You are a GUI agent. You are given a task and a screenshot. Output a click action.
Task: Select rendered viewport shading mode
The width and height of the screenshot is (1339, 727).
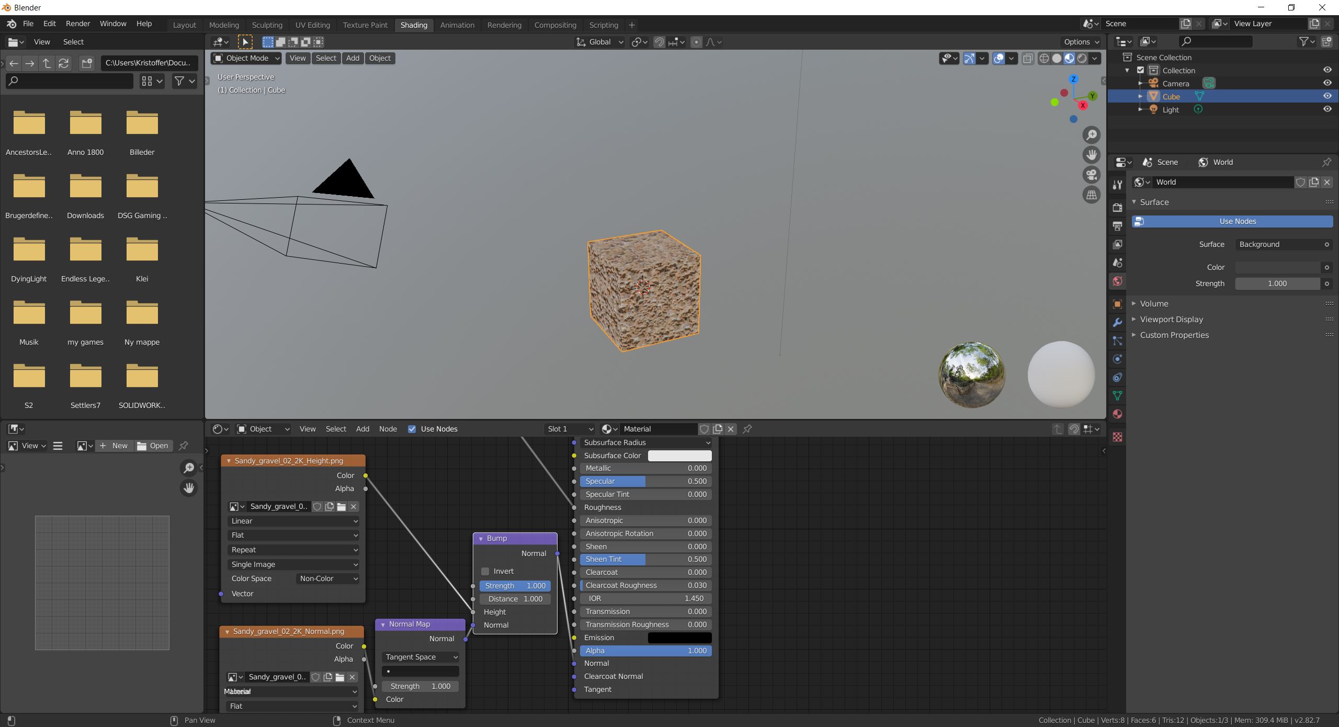[x=1082, y=58]
